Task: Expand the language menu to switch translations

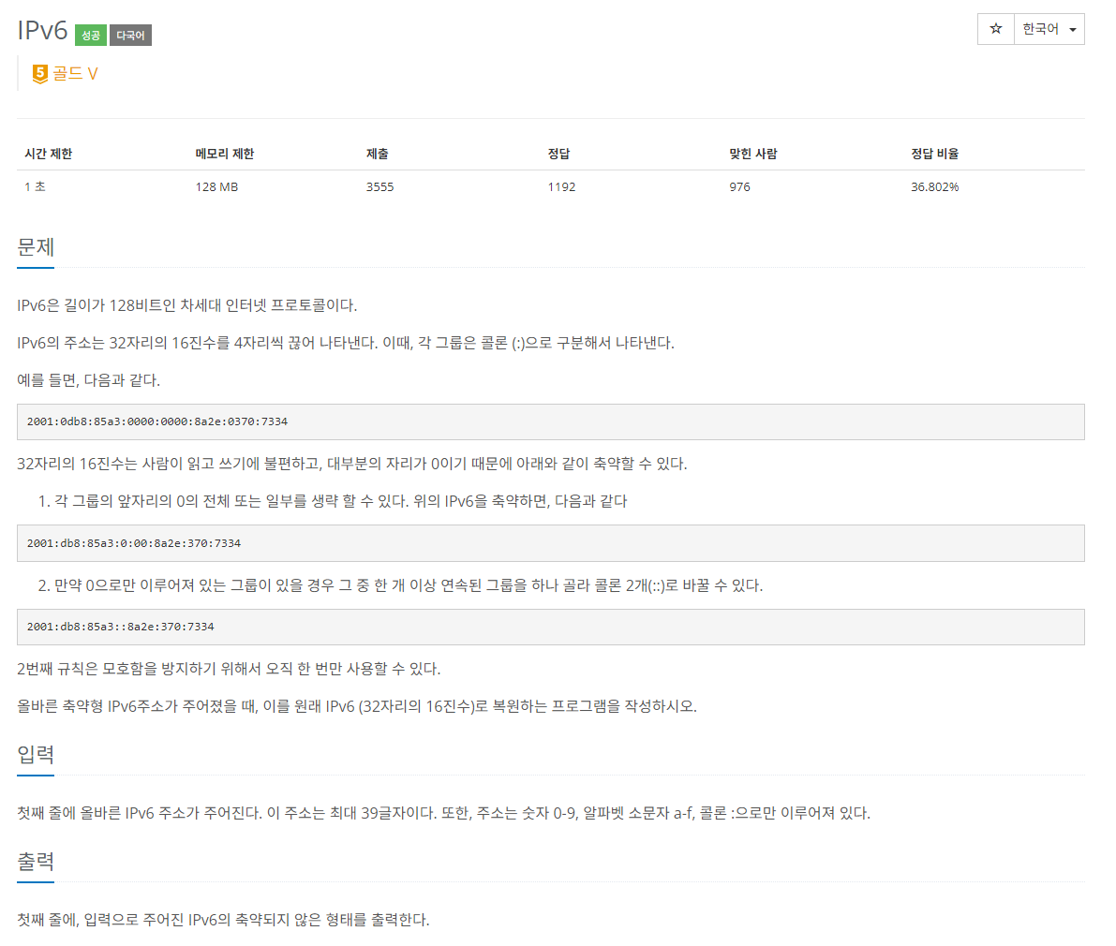Action: click(x=1049, y=29)
